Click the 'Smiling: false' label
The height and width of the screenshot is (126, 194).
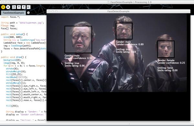tap(165, 68)
